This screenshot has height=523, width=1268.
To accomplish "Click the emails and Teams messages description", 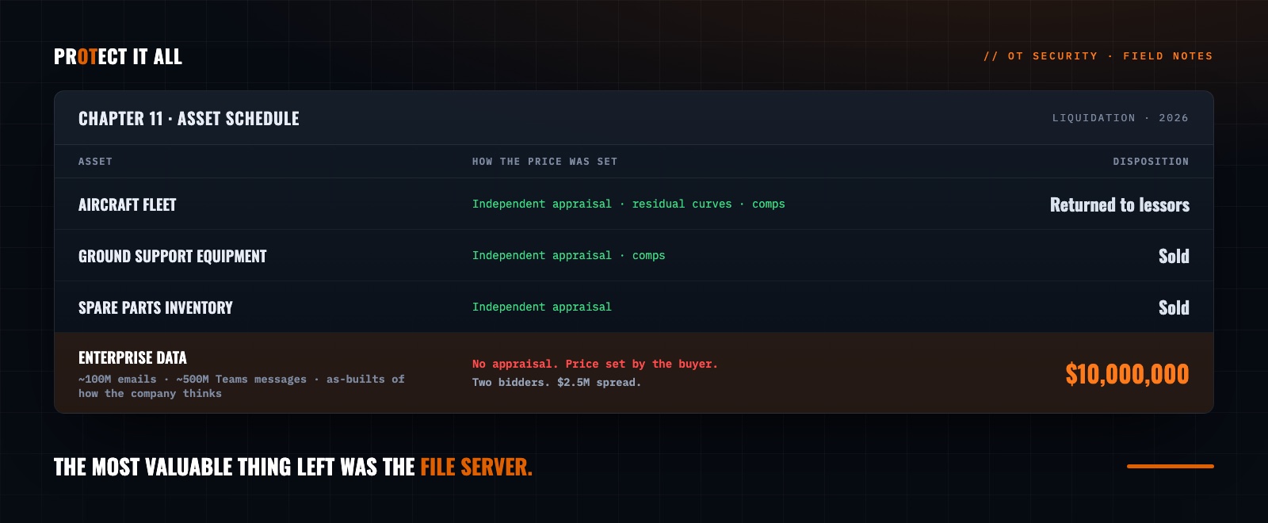I will click(242, 387).
